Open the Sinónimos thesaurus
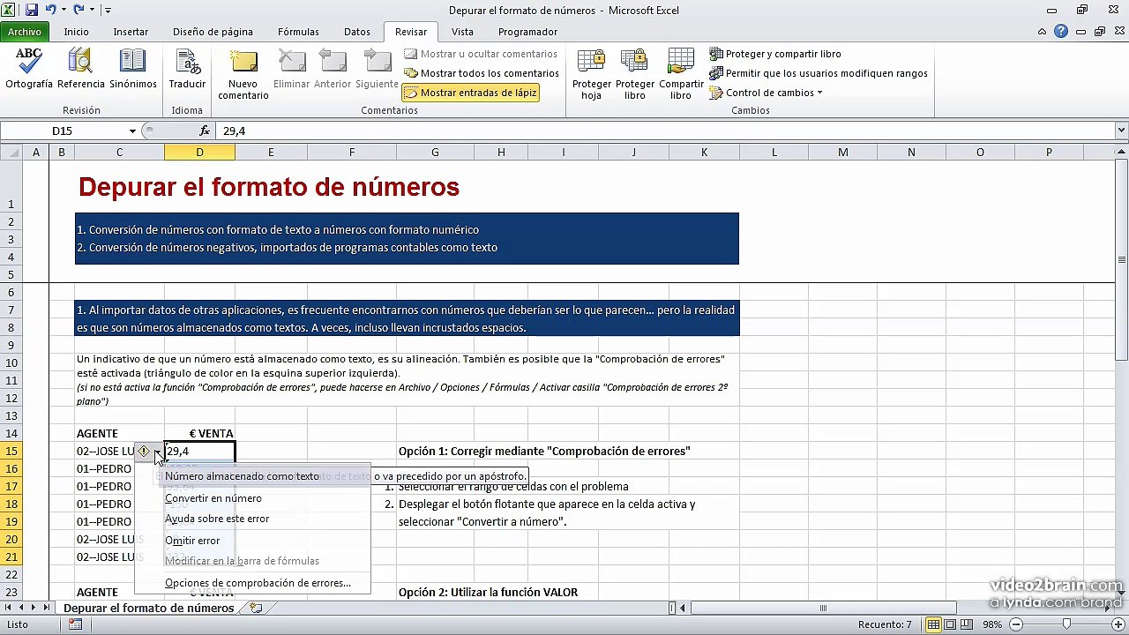1129x635 pixels. pyautogui.click(x=133, y=69)
